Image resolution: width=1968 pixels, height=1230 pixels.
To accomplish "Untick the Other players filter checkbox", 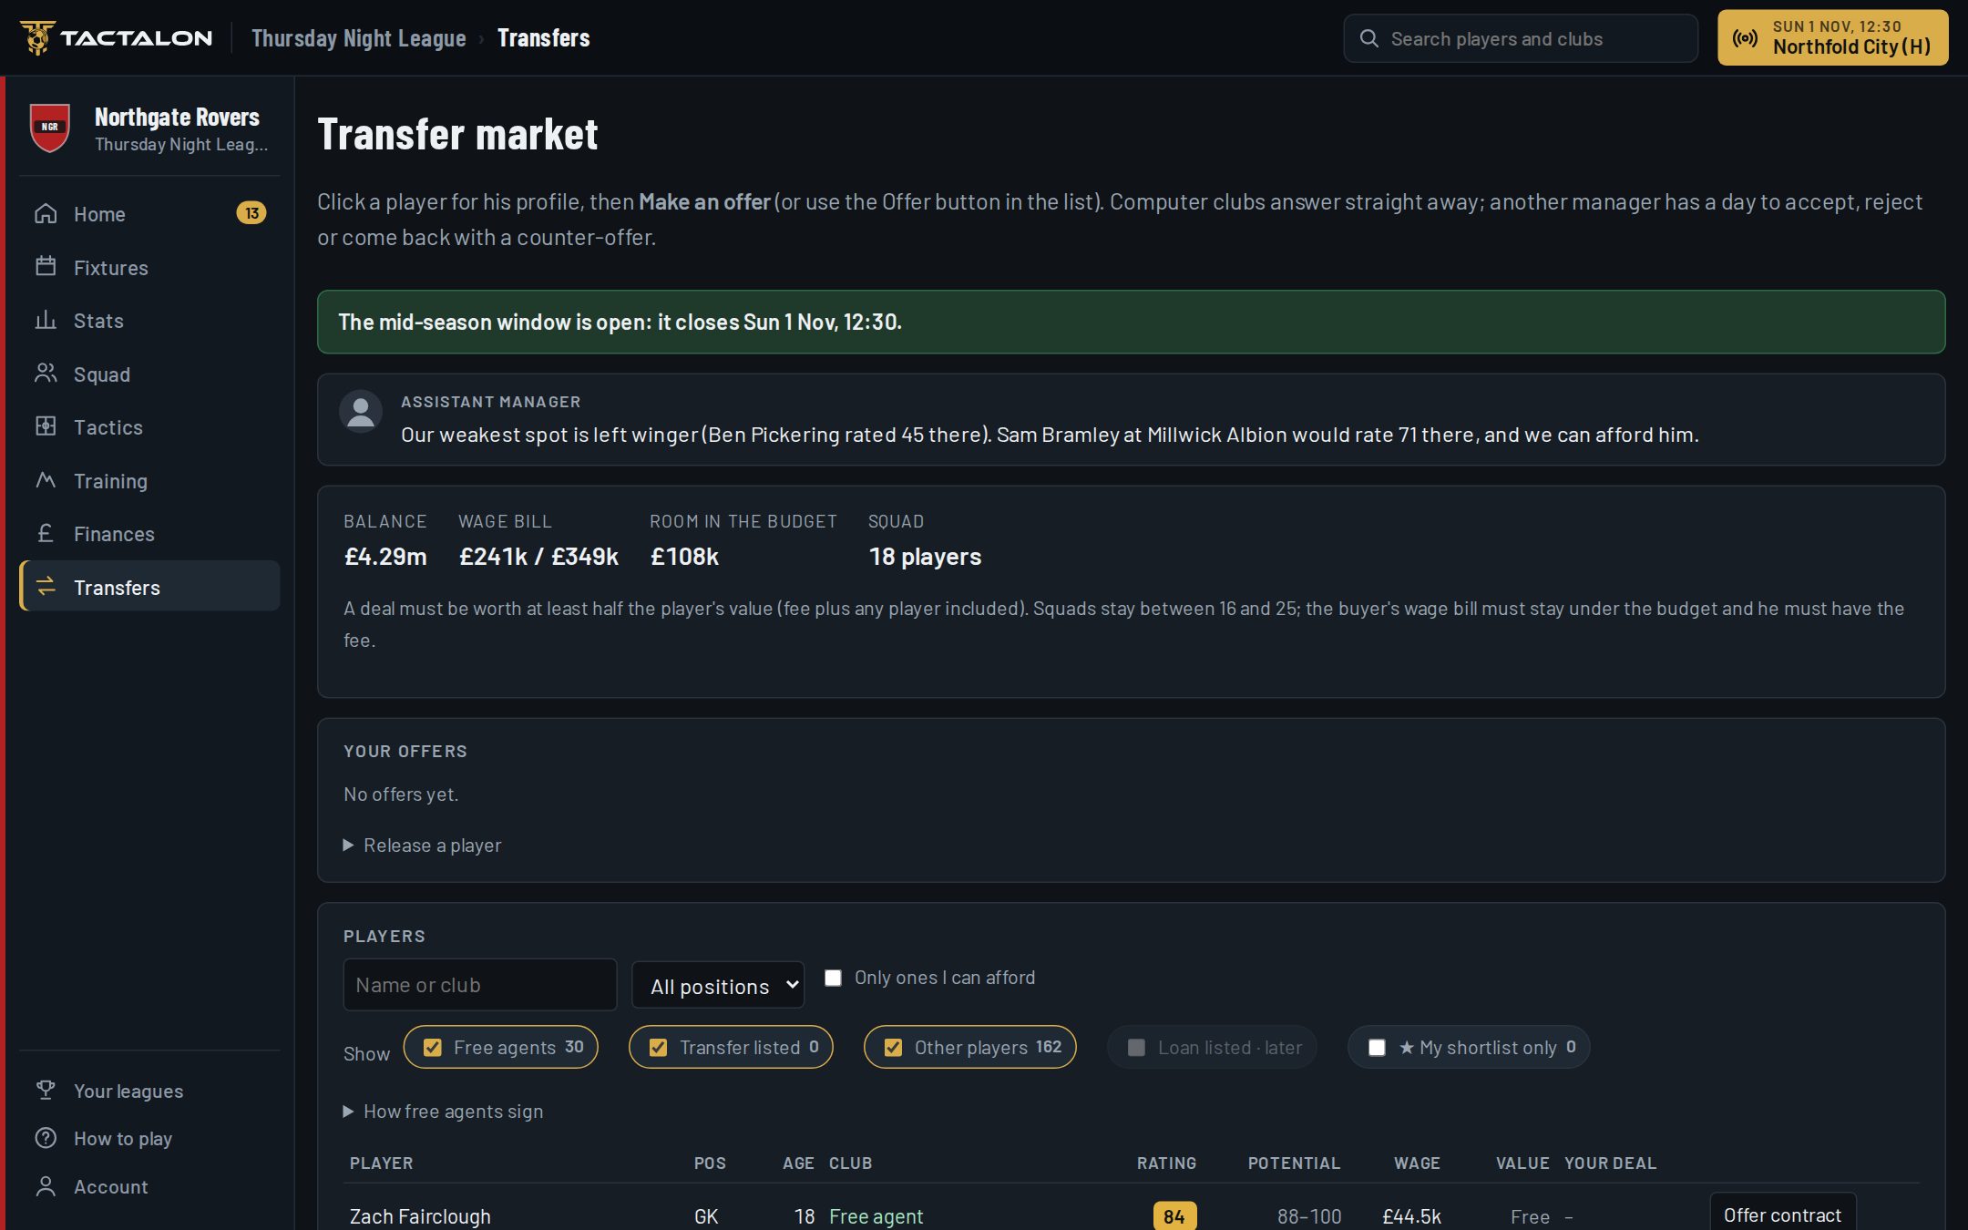I will tap(893, 1048).
